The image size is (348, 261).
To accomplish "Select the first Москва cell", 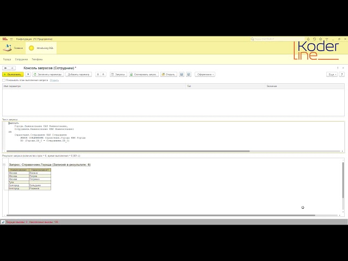I will tap(18, 173).
